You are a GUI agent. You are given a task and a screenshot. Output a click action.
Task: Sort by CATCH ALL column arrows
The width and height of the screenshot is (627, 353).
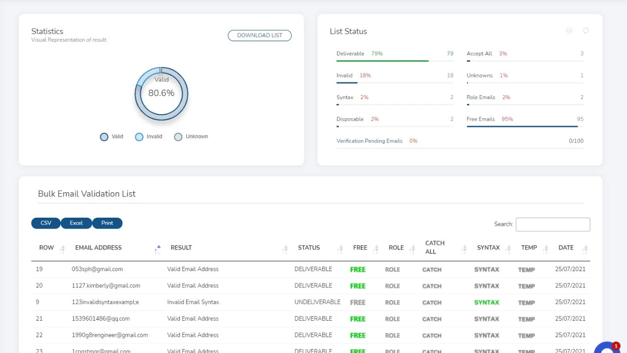tap(464, 250)
